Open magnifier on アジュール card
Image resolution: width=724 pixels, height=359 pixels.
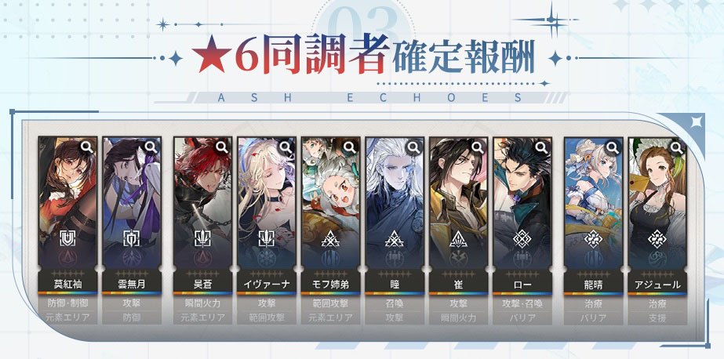click(677, 147)
